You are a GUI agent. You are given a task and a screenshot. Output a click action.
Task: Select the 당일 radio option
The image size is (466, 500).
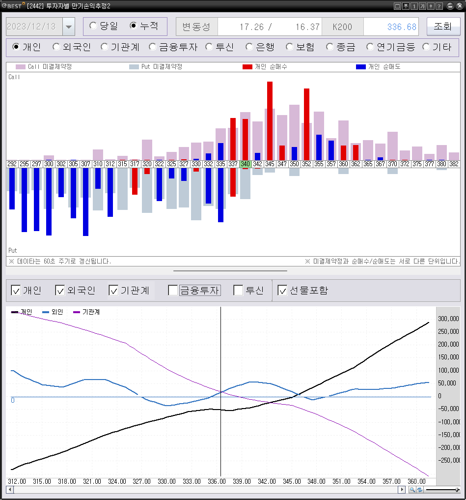coord(93,26)
